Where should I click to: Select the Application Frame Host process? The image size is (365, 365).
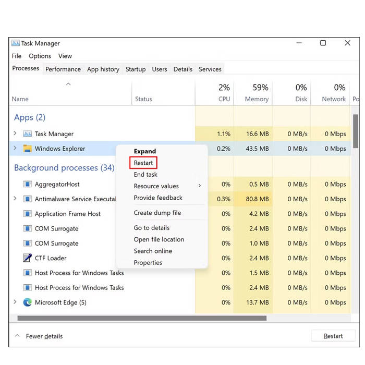tap(67, 214)
